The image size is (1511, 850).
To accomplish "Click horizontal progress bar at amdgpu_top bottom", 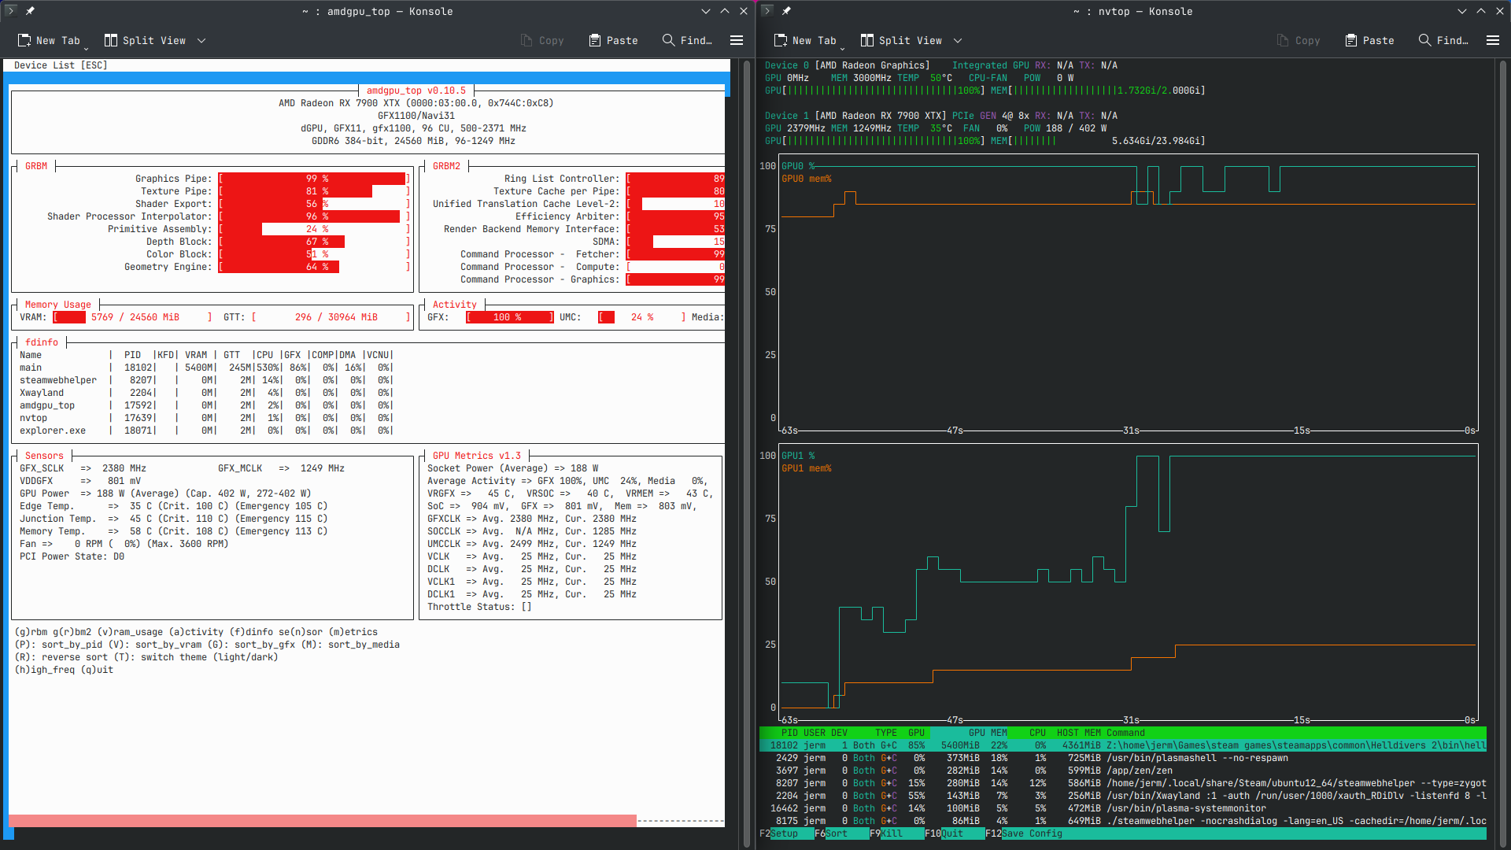I will [x=323, y=821].
